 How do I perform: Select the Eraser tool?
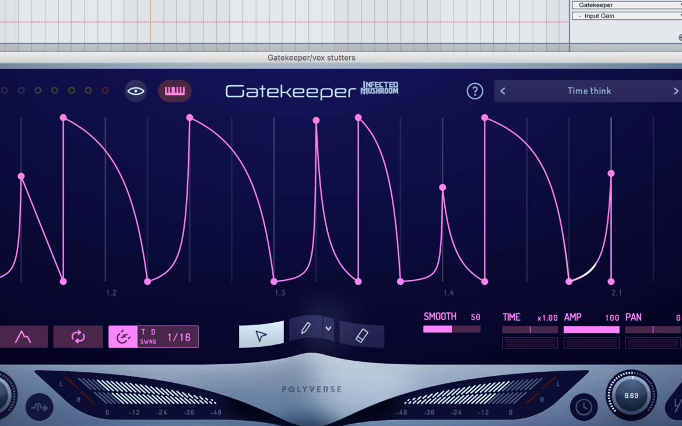361,335
